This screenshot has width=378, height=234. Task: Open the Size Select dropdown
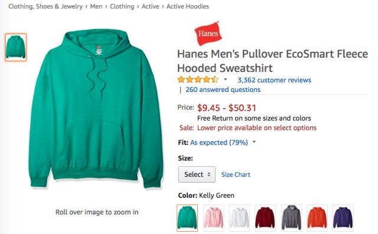point(197,174)
